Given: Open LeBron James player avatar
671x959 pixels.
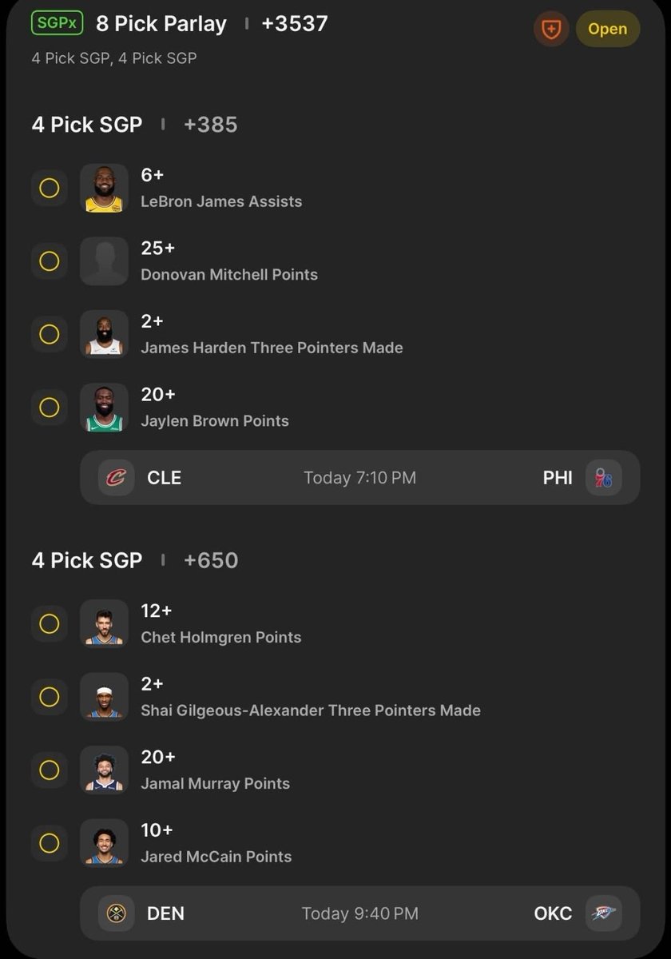Looking at the screenshot, I should pos(105,188).
